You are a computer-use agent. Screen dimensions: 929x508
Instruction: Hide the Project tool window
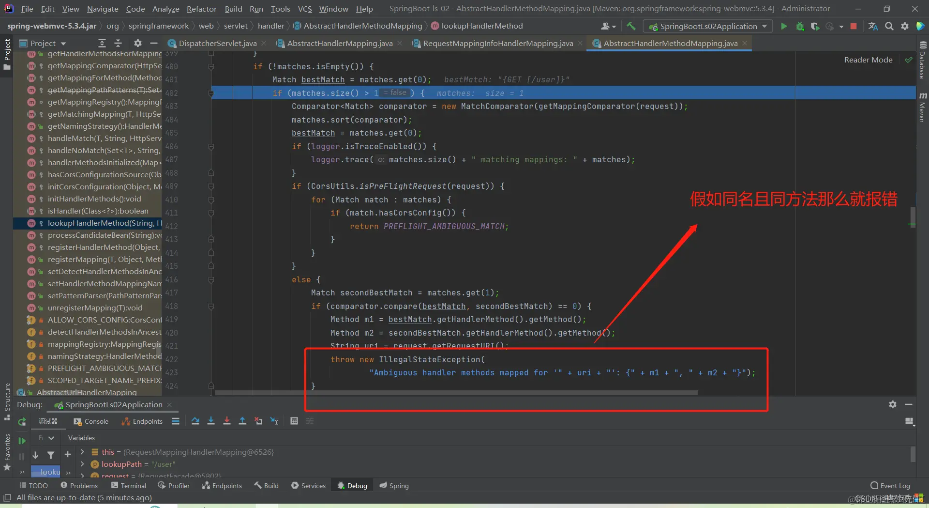(154, 43)
